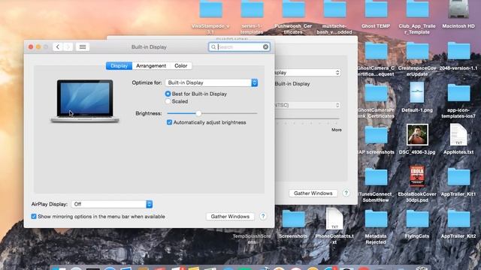Open the Ghost TEMP folder

tap(376, 9)
